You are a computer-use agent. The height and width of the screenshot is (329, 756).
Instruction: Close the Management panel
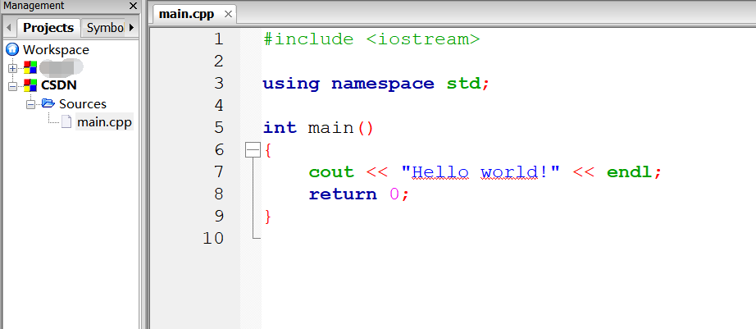[133, 7]
